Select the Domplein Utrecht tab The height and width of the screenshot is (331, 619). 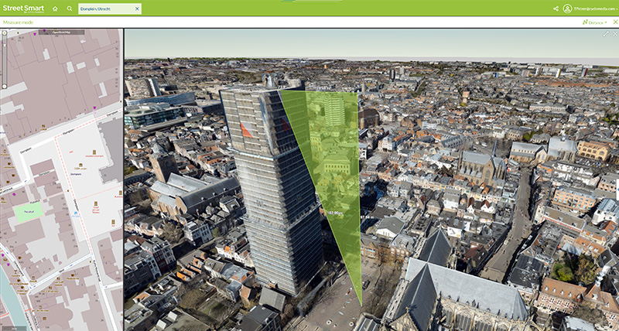click(105, 9)
